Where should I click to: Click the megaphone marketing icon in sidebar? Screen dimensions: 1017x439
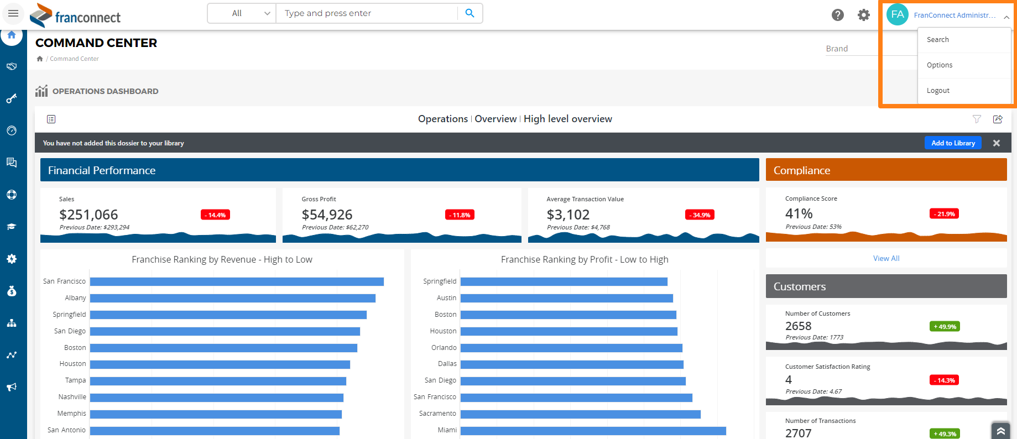12,387
